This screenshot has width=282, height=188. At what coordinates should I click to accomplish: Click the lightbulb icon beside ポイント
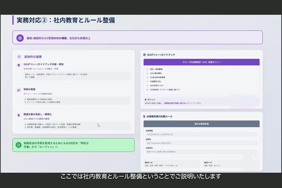point(145,100)
